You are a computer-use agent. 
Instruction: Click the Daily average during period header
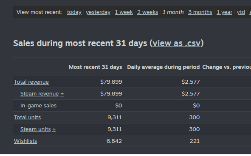click(x=163, y=67)
